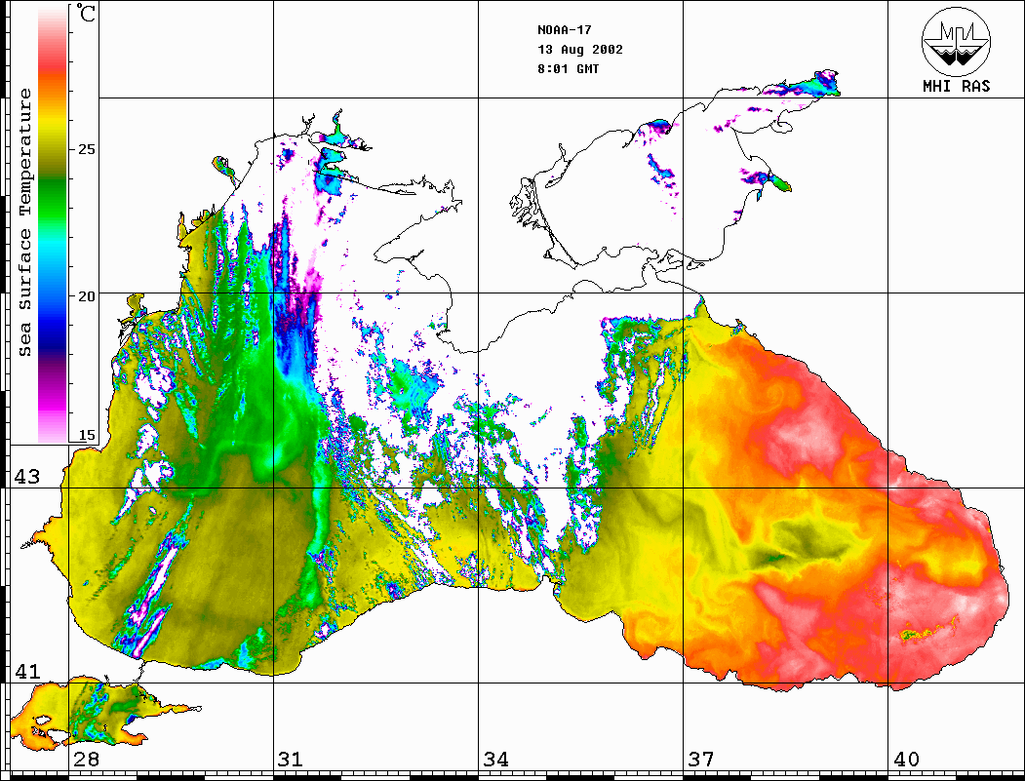Click the "MHI RAS" caption text
The image size is (1025, 781).
956,86
